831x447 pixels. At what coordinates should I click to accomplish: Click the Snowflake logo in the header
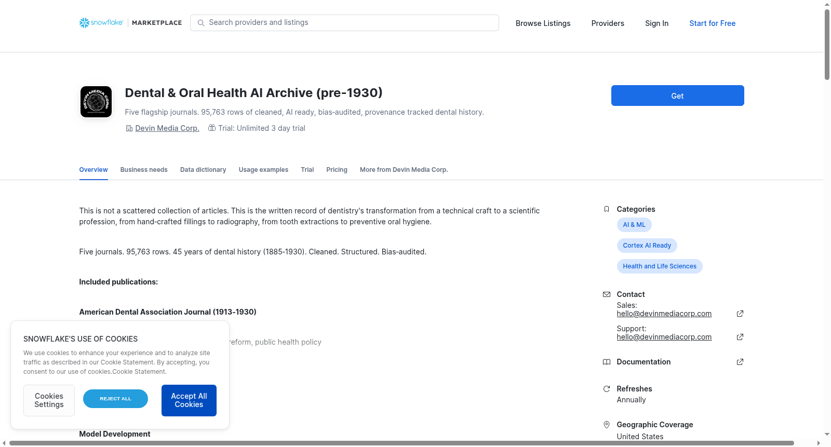coord(101,23)
